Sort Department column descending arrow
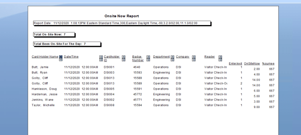Image resolution: width=301 pixels, height=135 pixels. click(173, 60)
